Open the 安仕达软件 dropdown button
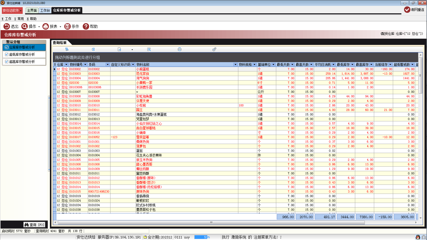This screenshot has width=427, height=240. coord(12,10)
